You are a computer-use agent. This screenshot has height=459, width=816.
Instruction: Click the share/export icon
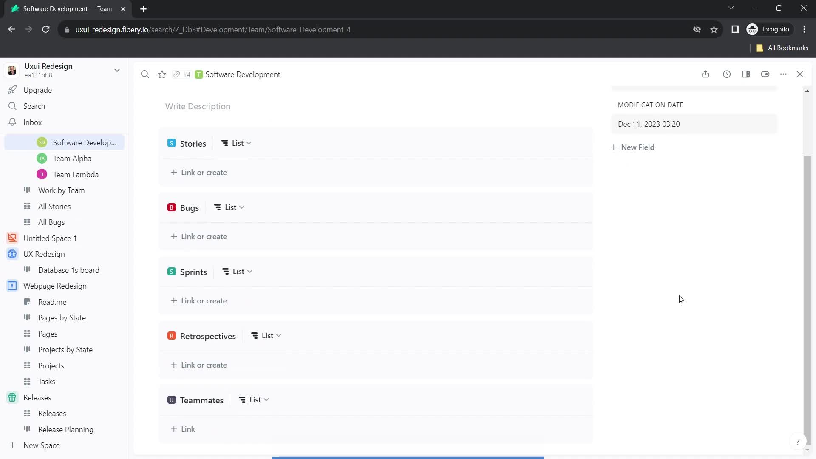pyautogui.click(x=705, y=74)
